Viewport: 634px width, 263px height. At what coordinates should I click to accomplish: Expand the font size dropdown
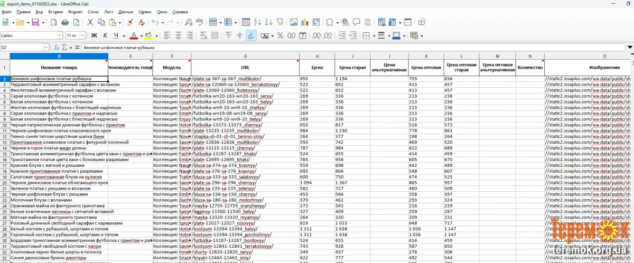(81, 35)
